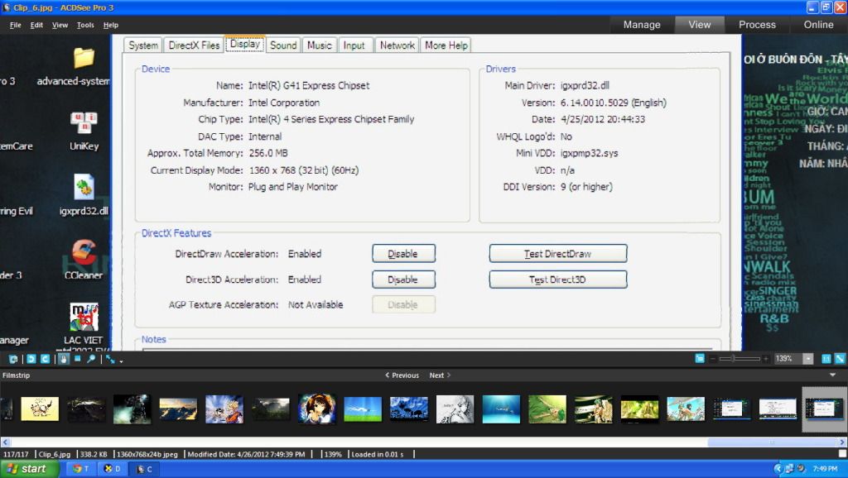Viewport: 848px width, 478px height.
Task: Switch to taskbar button labeled D
Action: [112, 469]
